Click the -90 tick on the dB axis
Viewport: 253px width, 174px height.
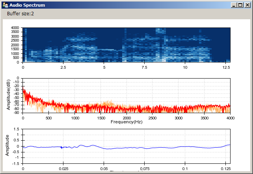click(x=17, y=113)
